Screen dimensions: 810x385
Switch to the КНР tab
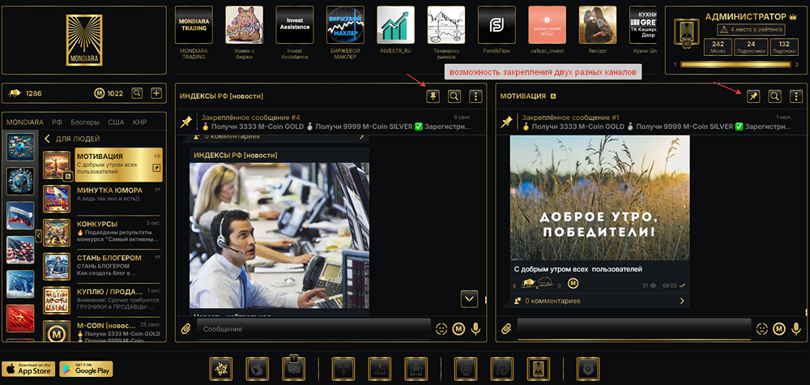pyautogui.click(x=139, y=122)
